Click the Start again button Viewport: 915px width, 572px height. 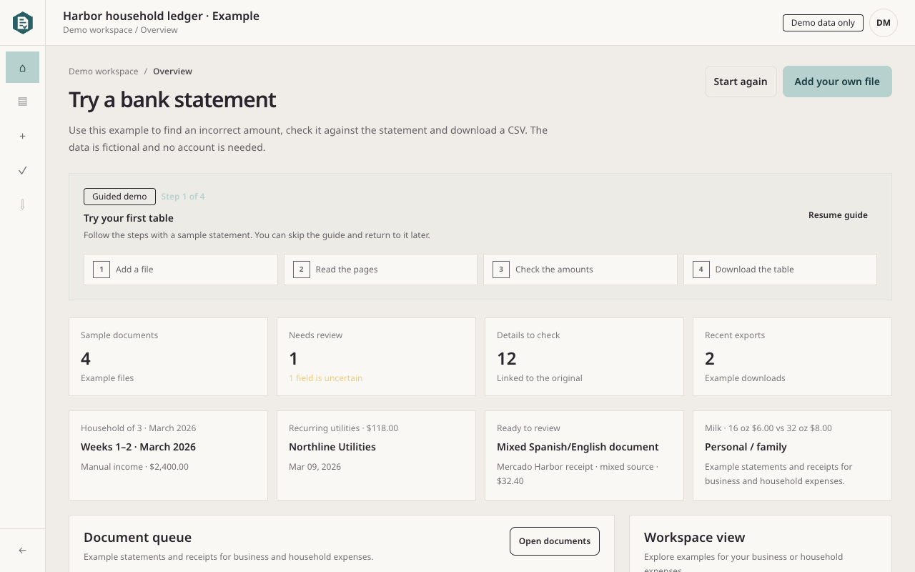click(x=741, y=82)
